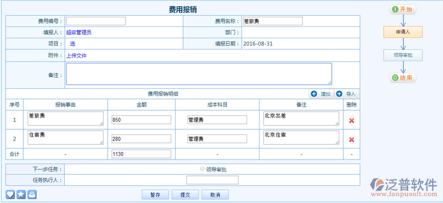
Task: Click the 领导审批 workflow step box
Action: (403, 55)
